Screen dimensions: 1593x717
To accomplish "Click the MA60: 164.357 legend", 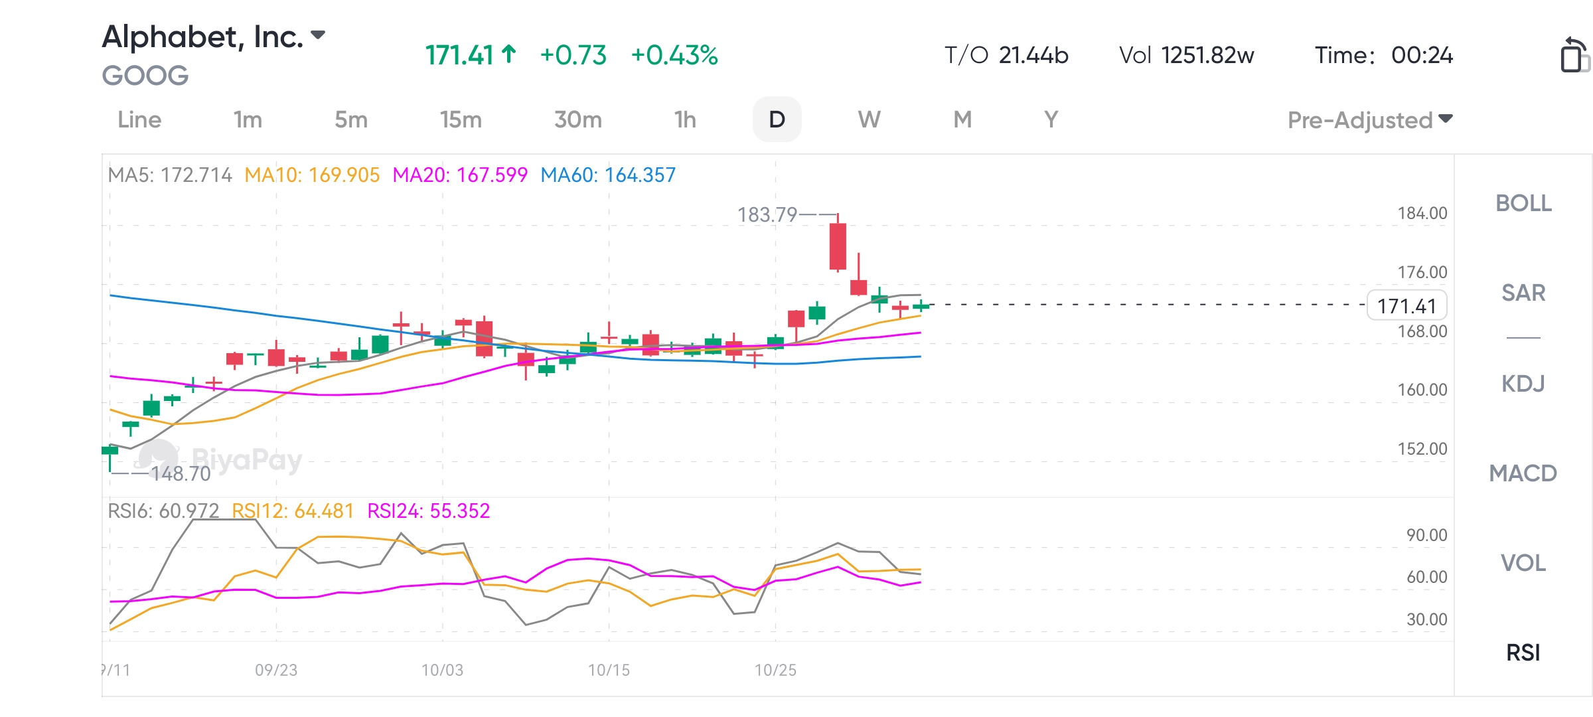I will (608, 175).
